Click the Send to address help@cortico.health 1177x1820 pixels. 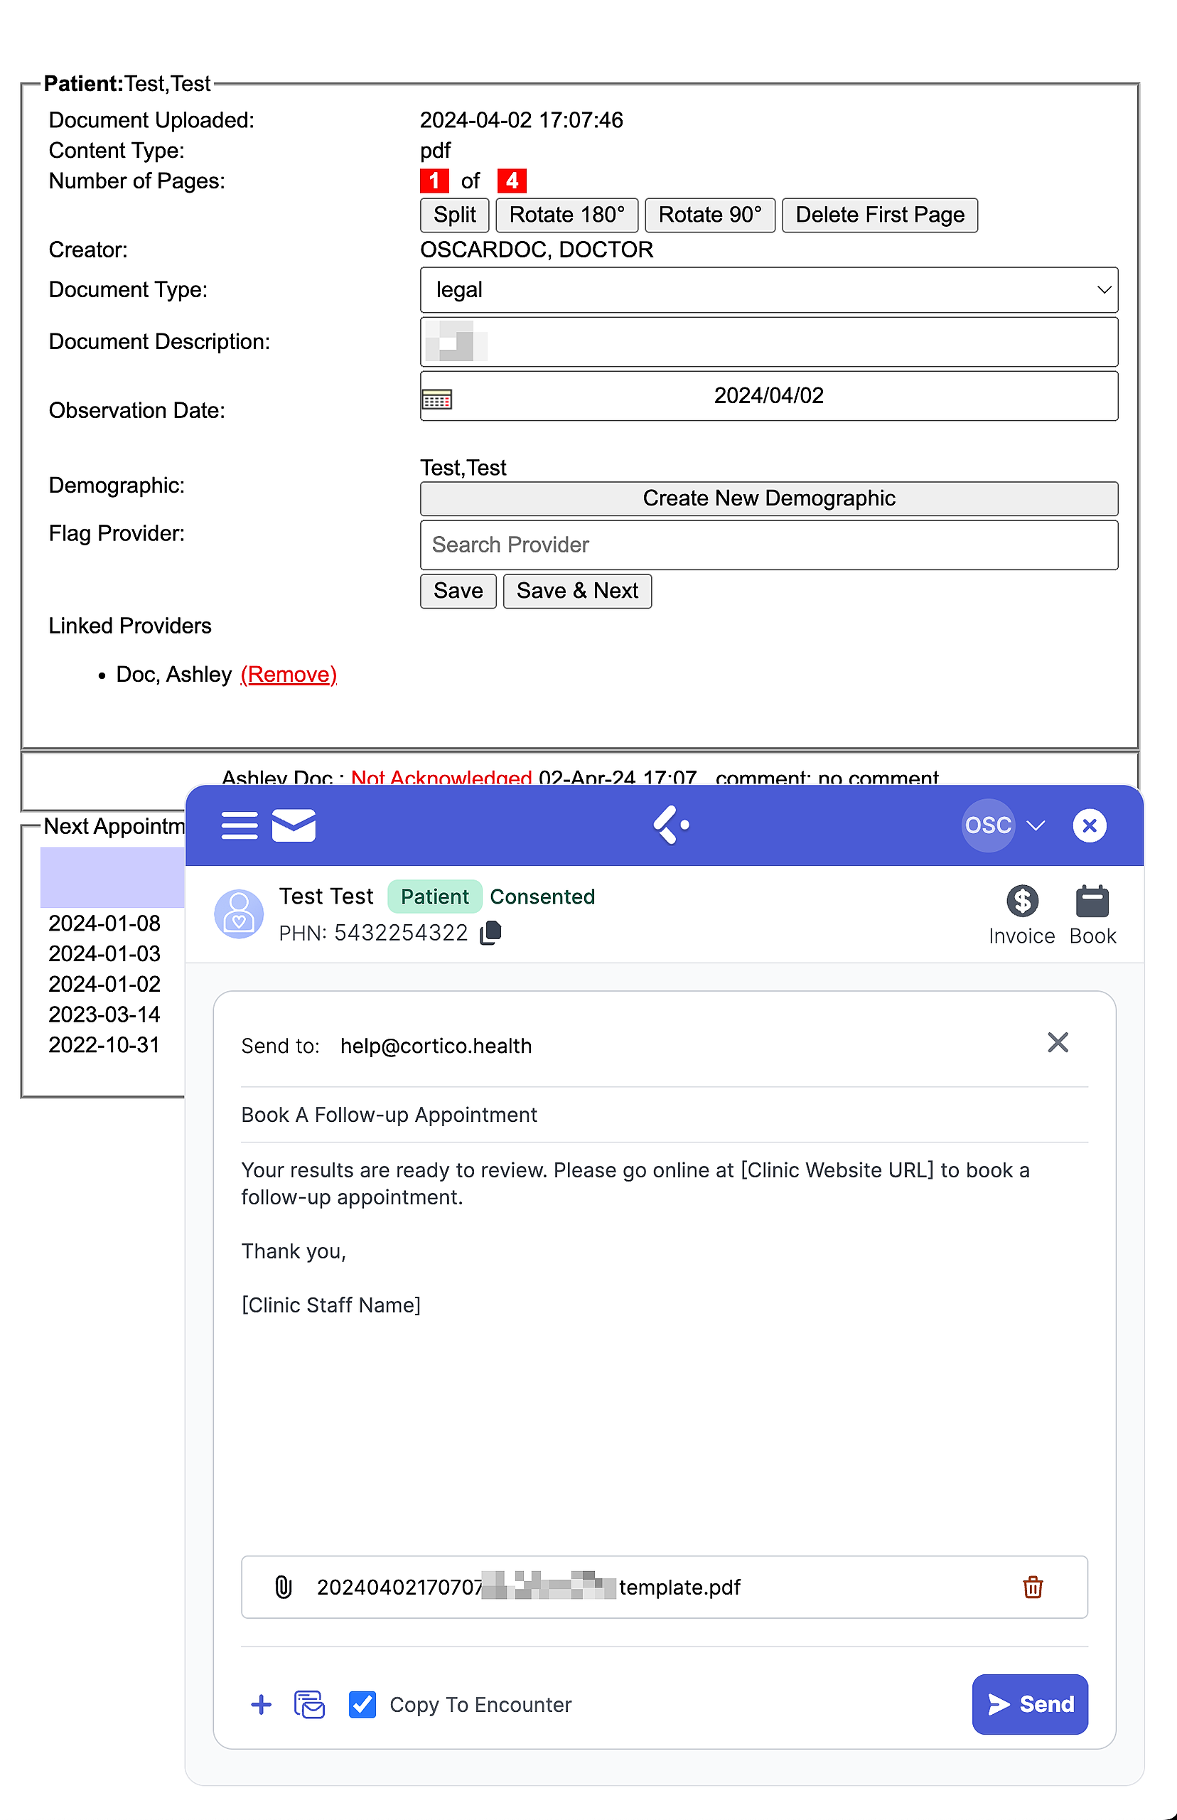coord(436,1046)
